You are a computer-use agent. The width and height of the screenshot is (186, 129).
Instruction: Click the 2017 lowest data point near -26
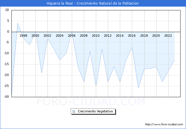(138, 88)
